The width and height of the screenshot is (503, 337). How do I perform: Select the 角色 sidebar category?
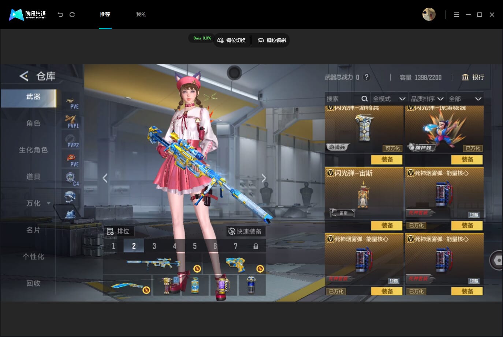[x=33, y=123]
